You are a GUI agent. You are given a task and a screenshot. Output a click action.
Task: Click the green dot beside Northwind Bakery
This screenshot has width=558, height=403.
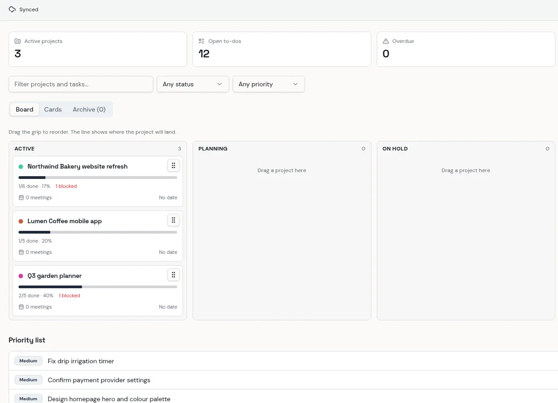point(21,166)
